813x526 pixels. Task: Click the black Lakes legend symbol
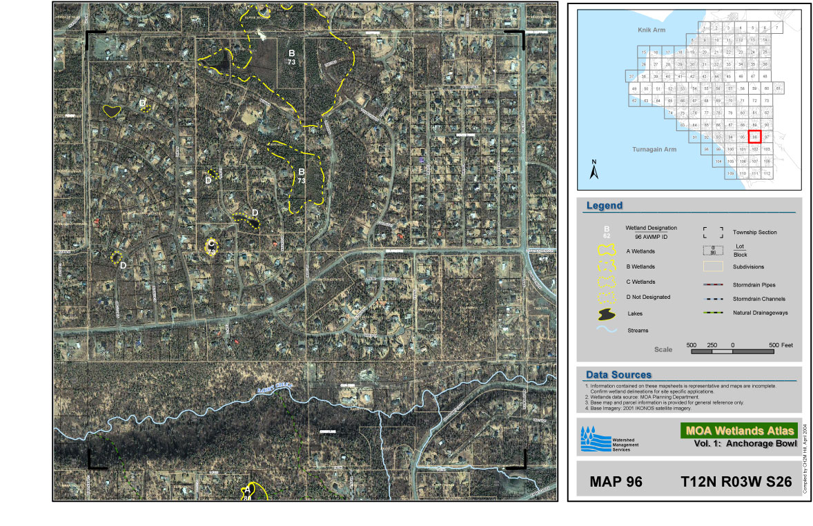607,314
